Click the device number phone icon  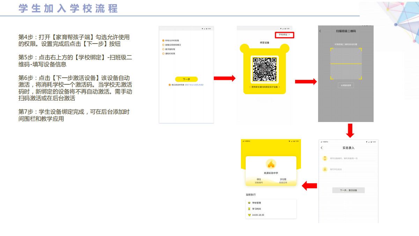[325, 158]
